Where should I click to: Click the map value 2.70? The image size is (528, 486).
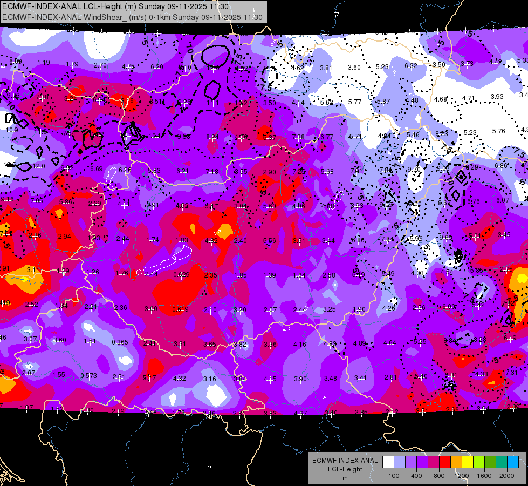click(x=100, y=65)
